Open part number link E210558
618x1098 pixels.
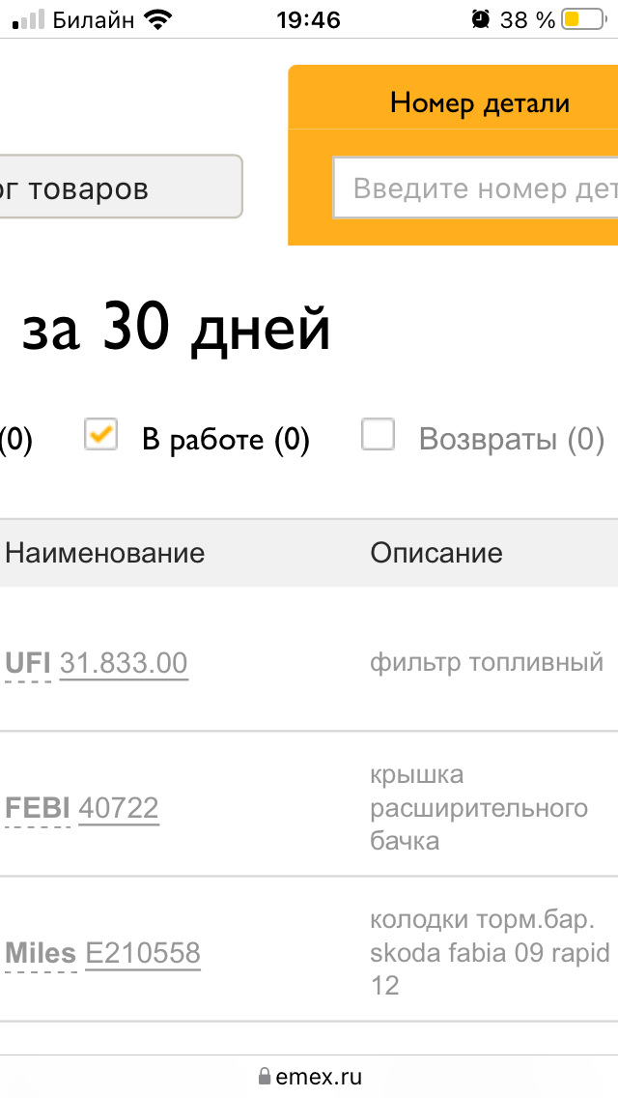[143, 953]
